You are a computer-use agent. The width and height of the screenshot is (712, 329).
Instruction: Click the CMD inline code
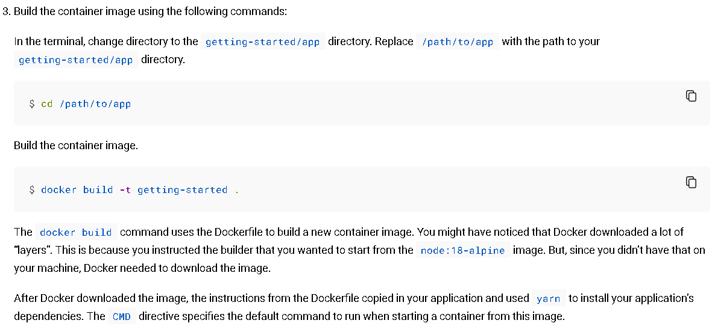click(x=122, y=317)
